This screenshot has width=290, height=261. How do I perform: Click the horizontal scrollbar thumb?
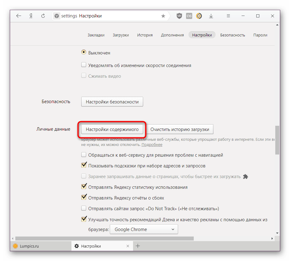(x=105, y=238)
